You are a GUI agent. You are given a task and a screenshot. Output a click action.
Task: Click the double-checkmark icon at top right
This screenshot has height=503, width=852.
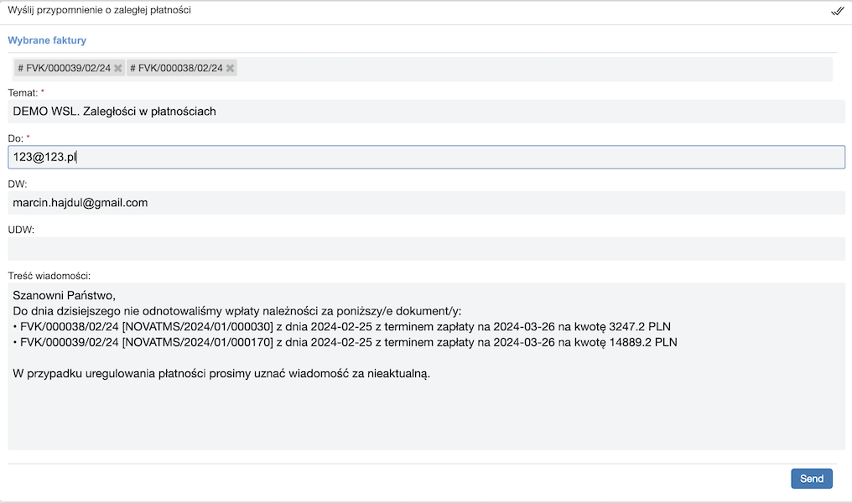(x=837, y=11)
